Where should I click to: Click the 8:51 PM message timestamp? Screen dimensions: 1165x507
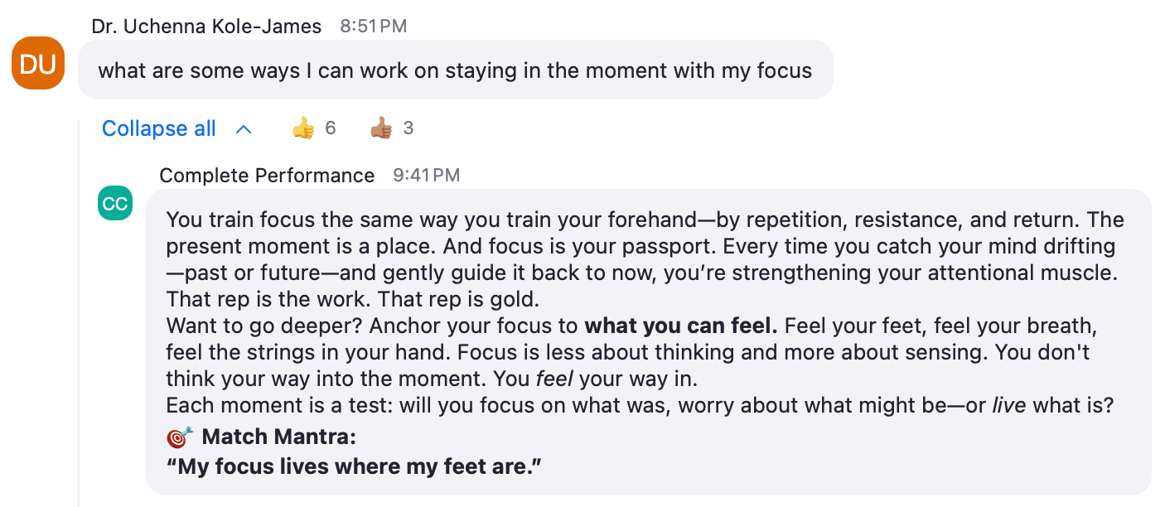374,27
